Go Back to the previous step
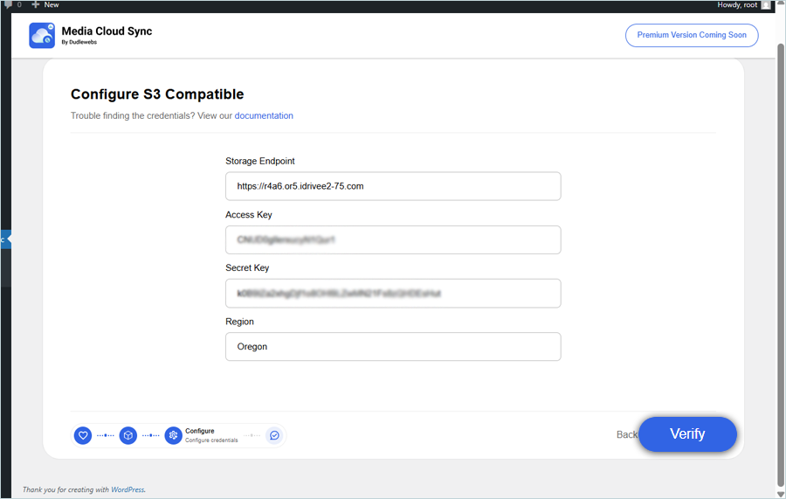The width and height of the screenshot is (786, 499). pos(626,434)
